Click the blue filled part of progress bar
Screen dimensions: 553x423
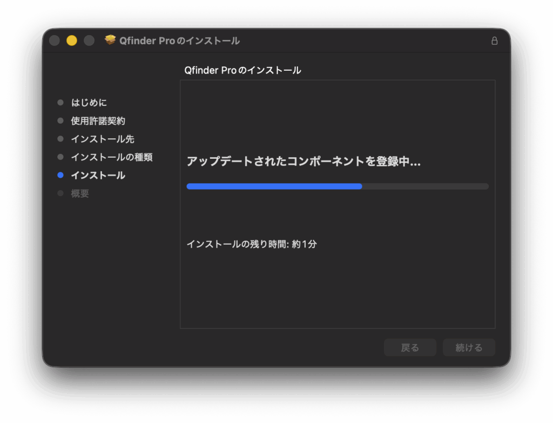274,186
